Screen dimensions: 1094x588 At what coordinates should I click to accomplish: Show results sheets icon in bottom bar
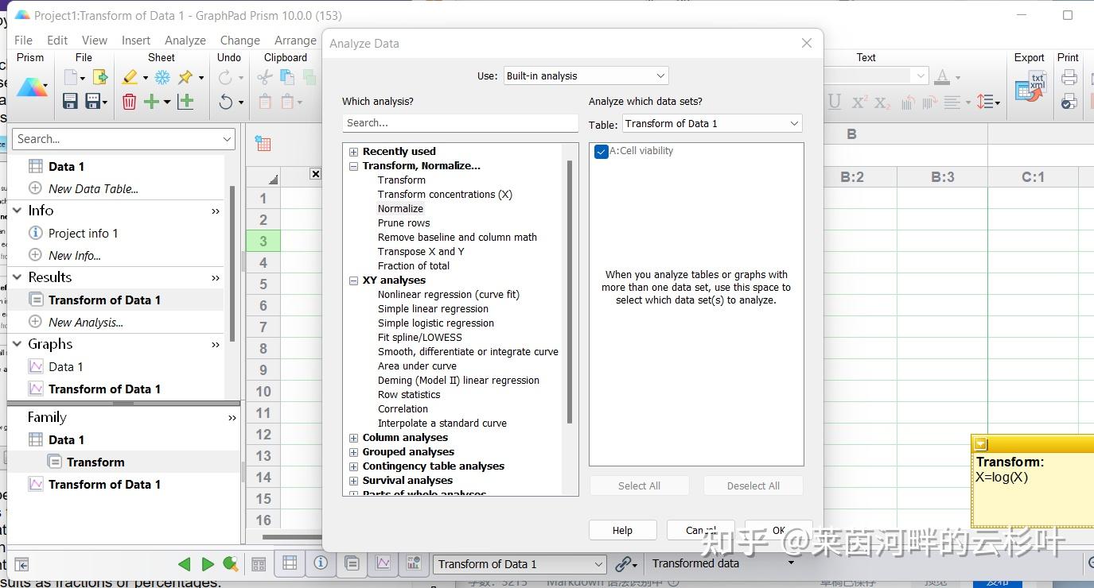tap(352, 563)
